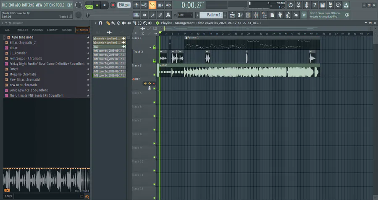This screenshot has width=378, height=200.
Task: Open the Piano roll view
Action: [240, 15]
